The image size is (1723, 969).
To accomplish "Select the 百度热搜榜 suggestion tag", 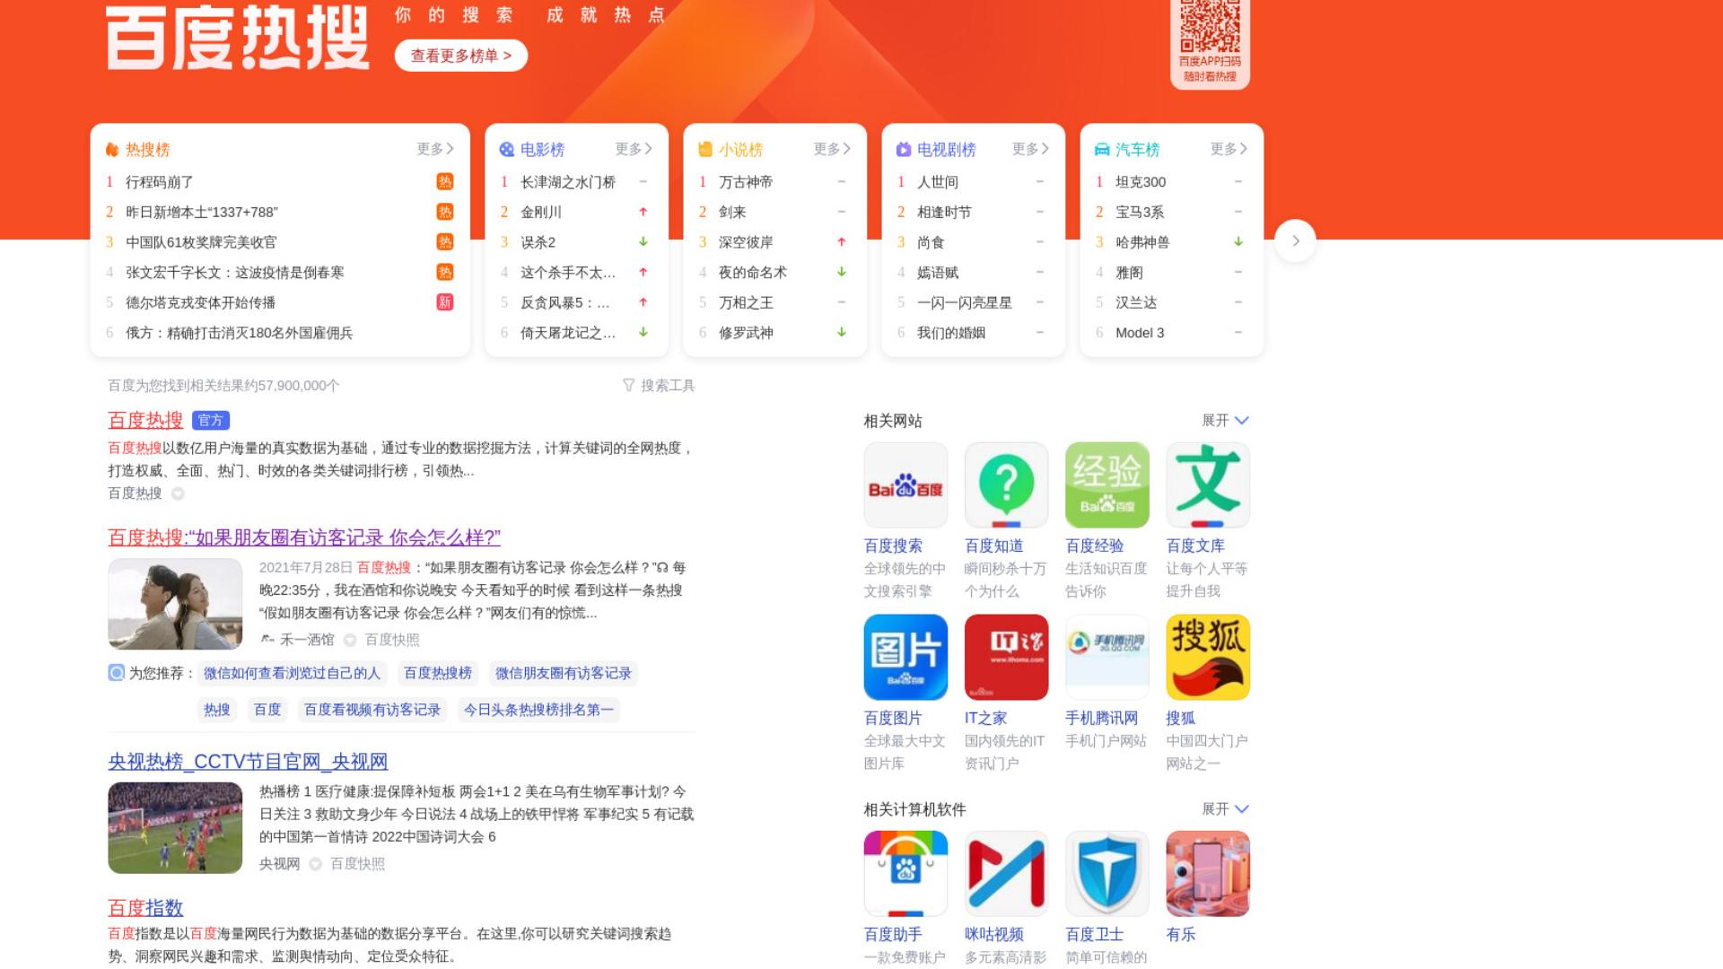I will [438, 674].
